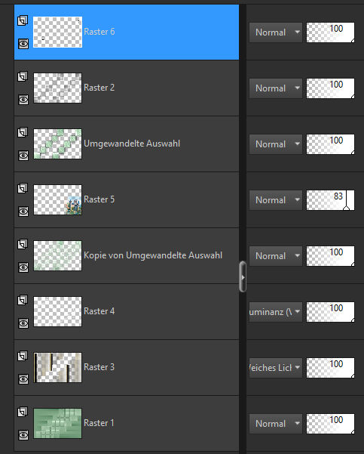The image size is (364, 454).
Task: Hide the Raster 1 layer
Action: [23, 435]
